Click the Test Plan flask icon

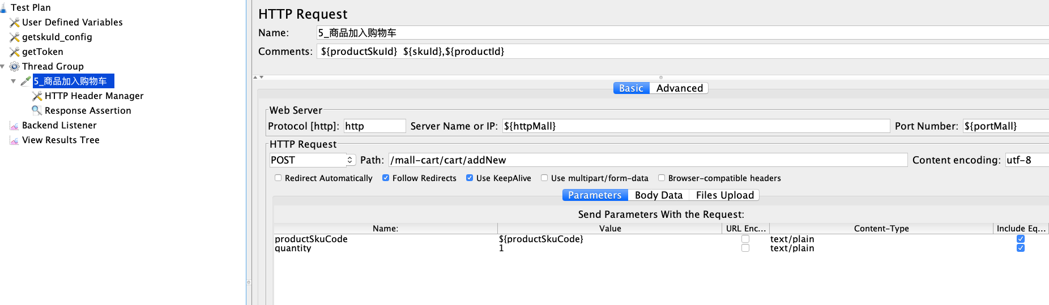tap(3, 8)
